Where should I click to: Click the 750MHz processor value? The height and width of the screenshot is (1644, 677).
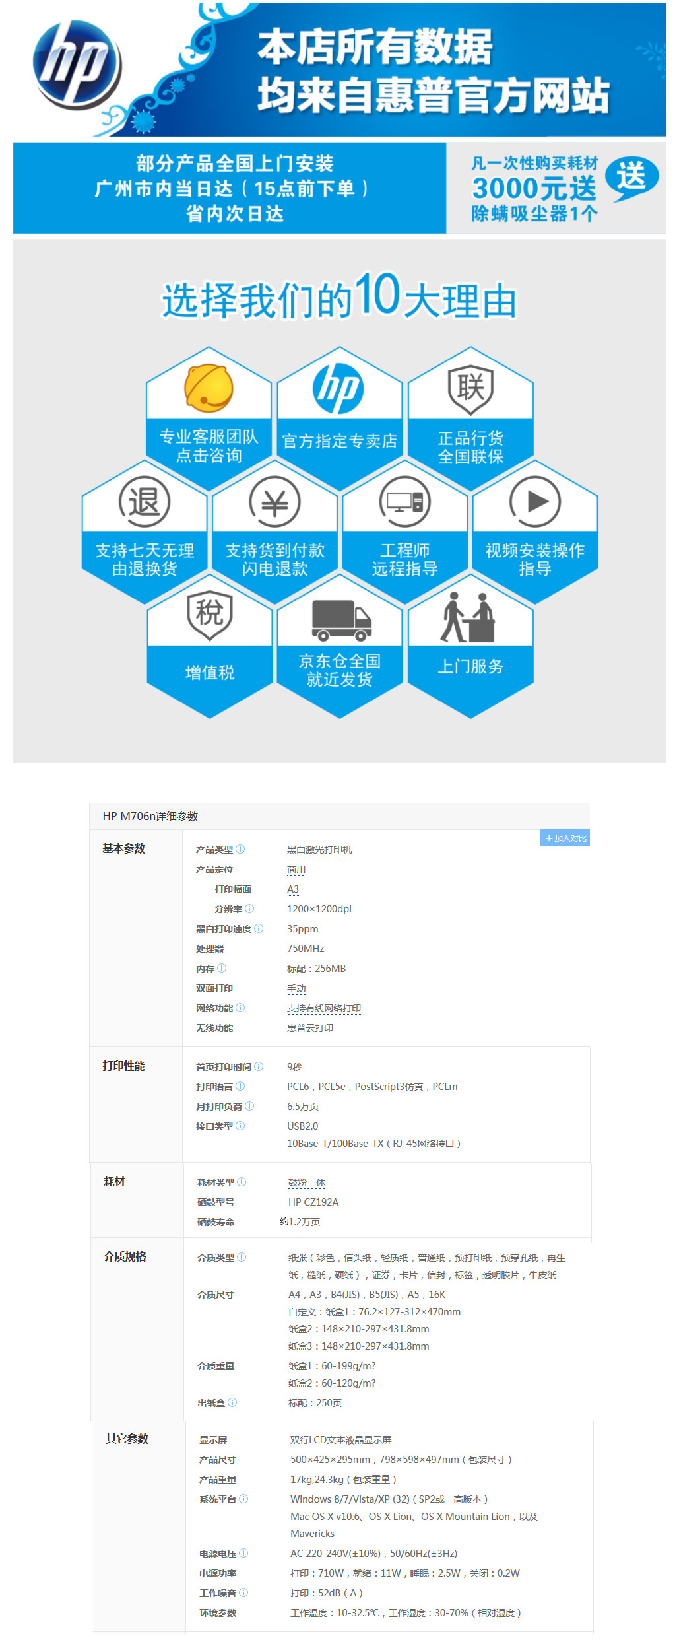point(306,949)
